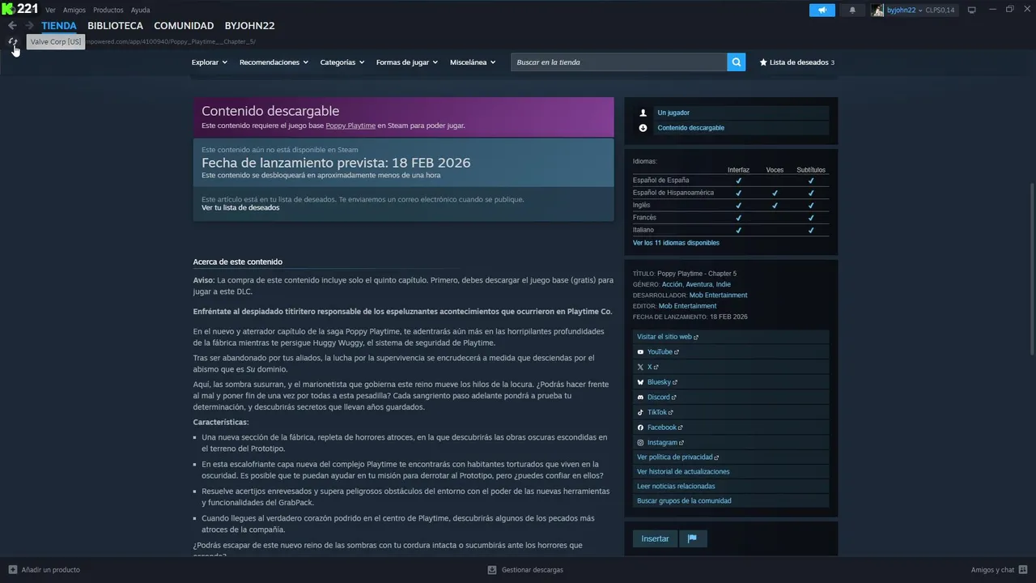Switch to the COMUNIDAD tab

pos(184,26)
